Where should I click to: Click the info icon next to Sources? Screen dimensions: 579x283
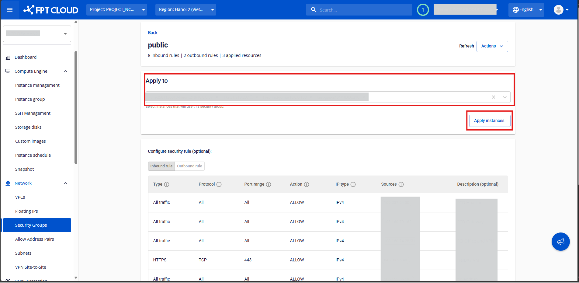coord(401,184)
